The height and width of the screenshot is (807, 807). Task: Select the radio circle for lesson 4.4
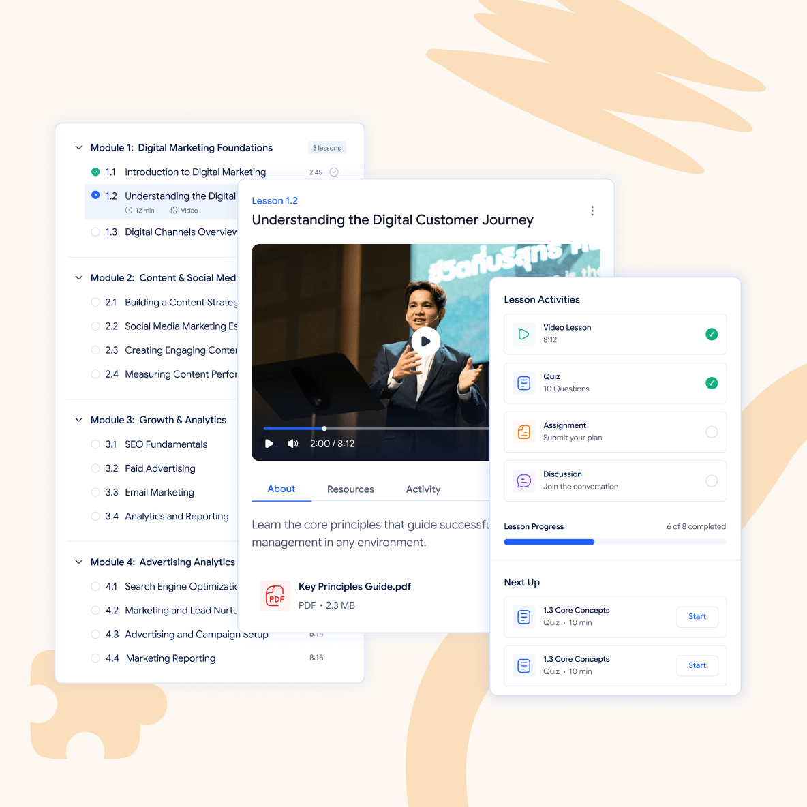pos(95,658)
